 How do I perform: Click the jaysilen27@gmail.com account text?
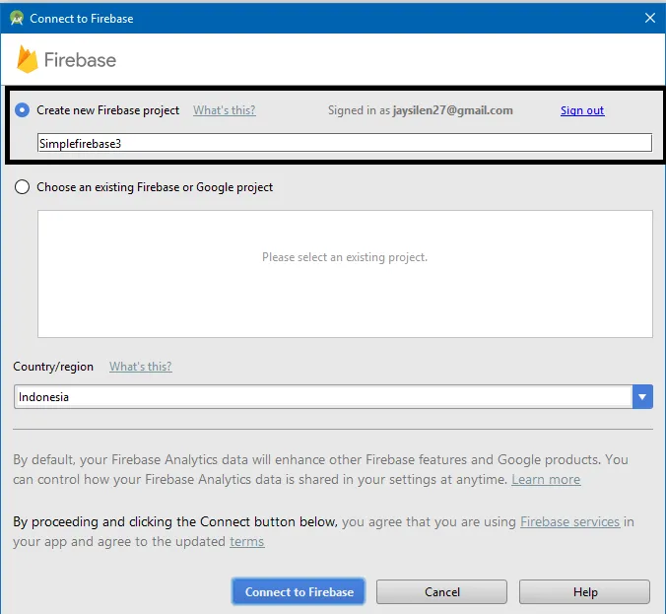pyautogui.click(x=453, y=110)
